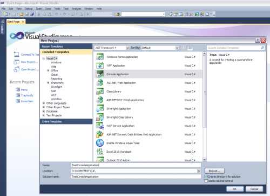The width and height of the screenshot is (270, 196).
Task: Click the Open Project... link on Start Page
Action: coord(30,69)
